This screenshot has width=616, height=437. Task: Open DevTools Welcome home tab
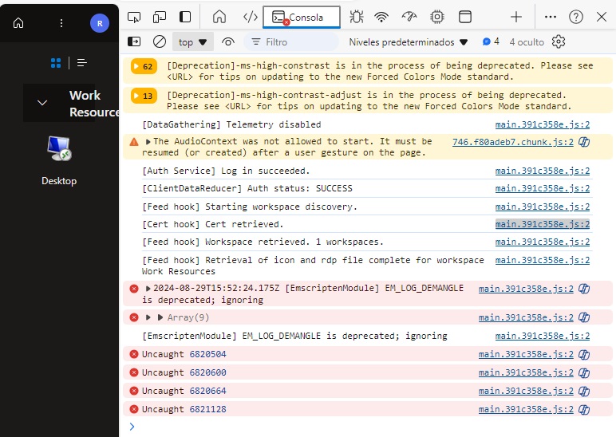point(219,18)
